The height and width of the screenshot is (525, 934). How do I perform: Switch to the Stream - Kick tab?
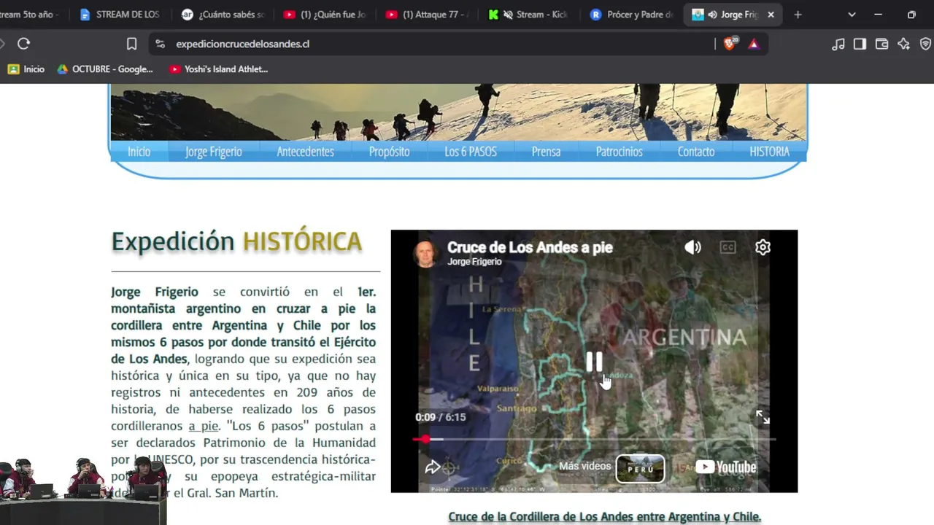click(x=528, y=15)
